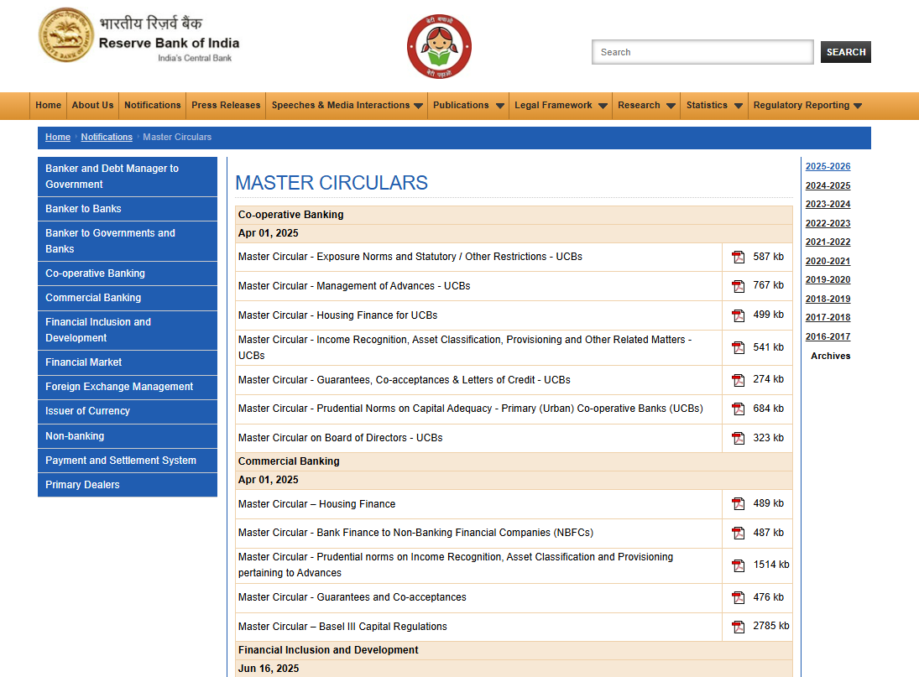Open PDF for Guarantees and Co-acceptances circular

pyautogui.click(x=738, y=598)
